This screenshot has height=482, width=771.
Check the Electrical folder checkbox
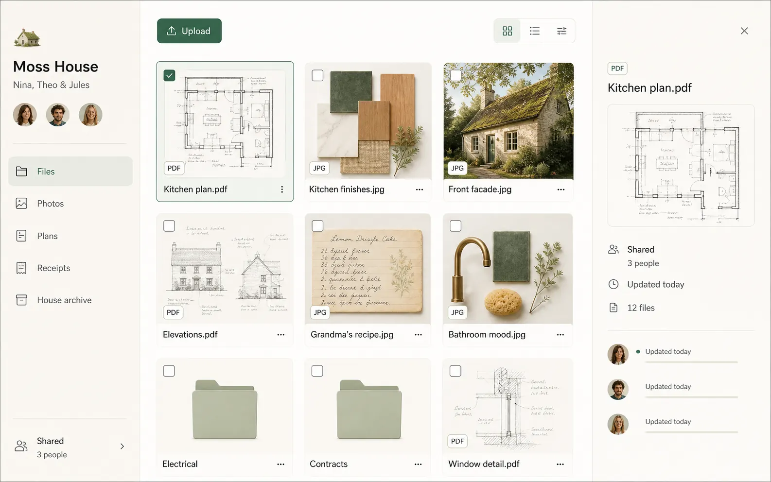[x=169, y=371]
